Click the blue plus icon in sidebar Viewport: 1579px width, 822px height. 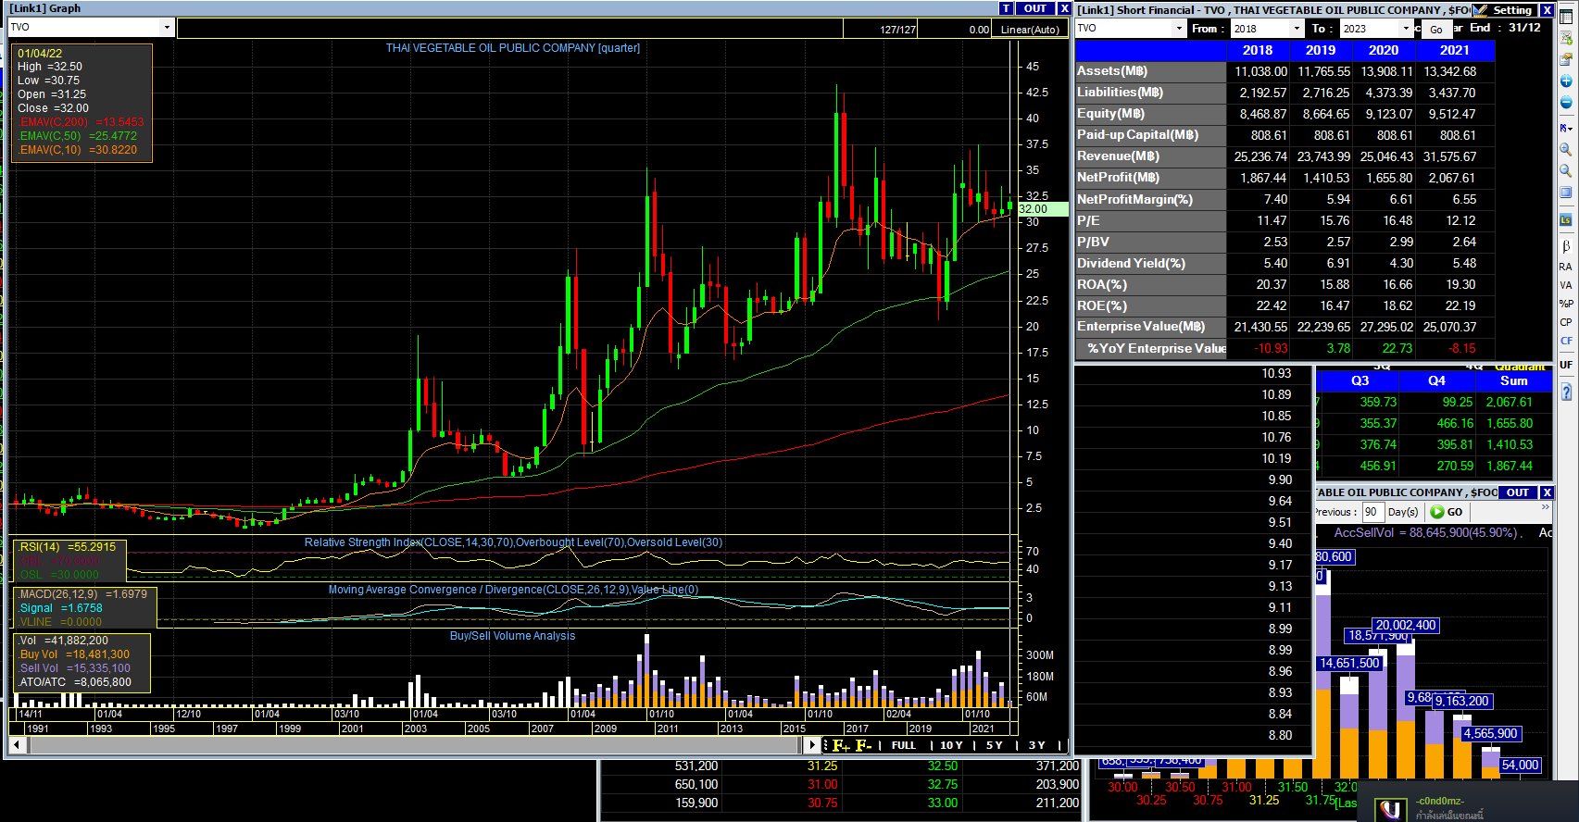1566,81
